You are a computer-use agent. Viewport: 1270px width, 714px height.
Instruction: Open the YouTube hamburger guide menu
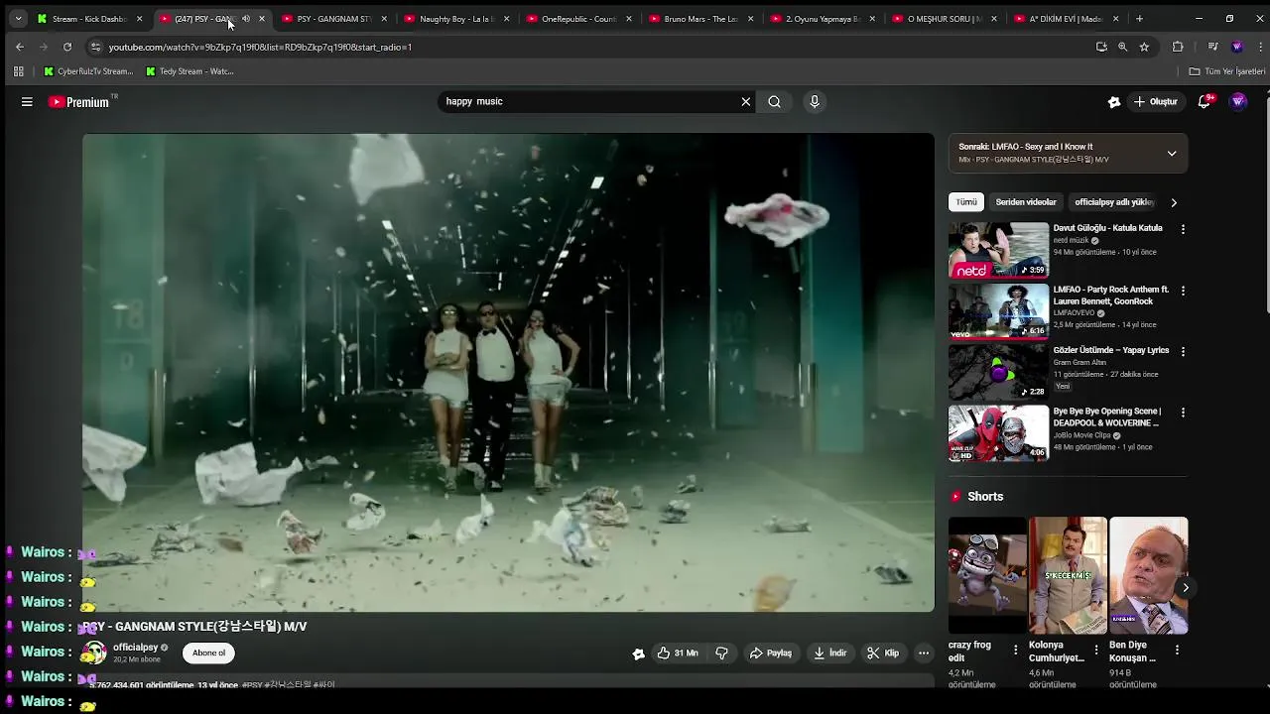pyautogui.click(x=27, y=101)
